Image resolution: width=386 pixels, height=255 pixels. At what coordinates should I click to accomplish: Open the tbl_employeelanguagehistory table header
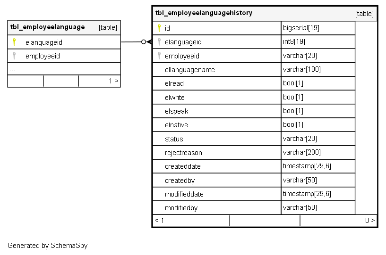click(x=204, y=13)
